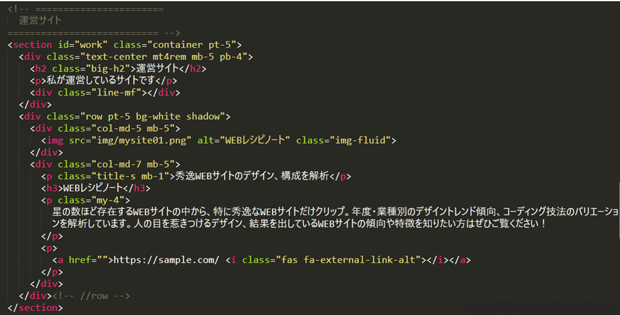
Task: Click the col-md-5 mb-5 div line
Action: (105, 129)
